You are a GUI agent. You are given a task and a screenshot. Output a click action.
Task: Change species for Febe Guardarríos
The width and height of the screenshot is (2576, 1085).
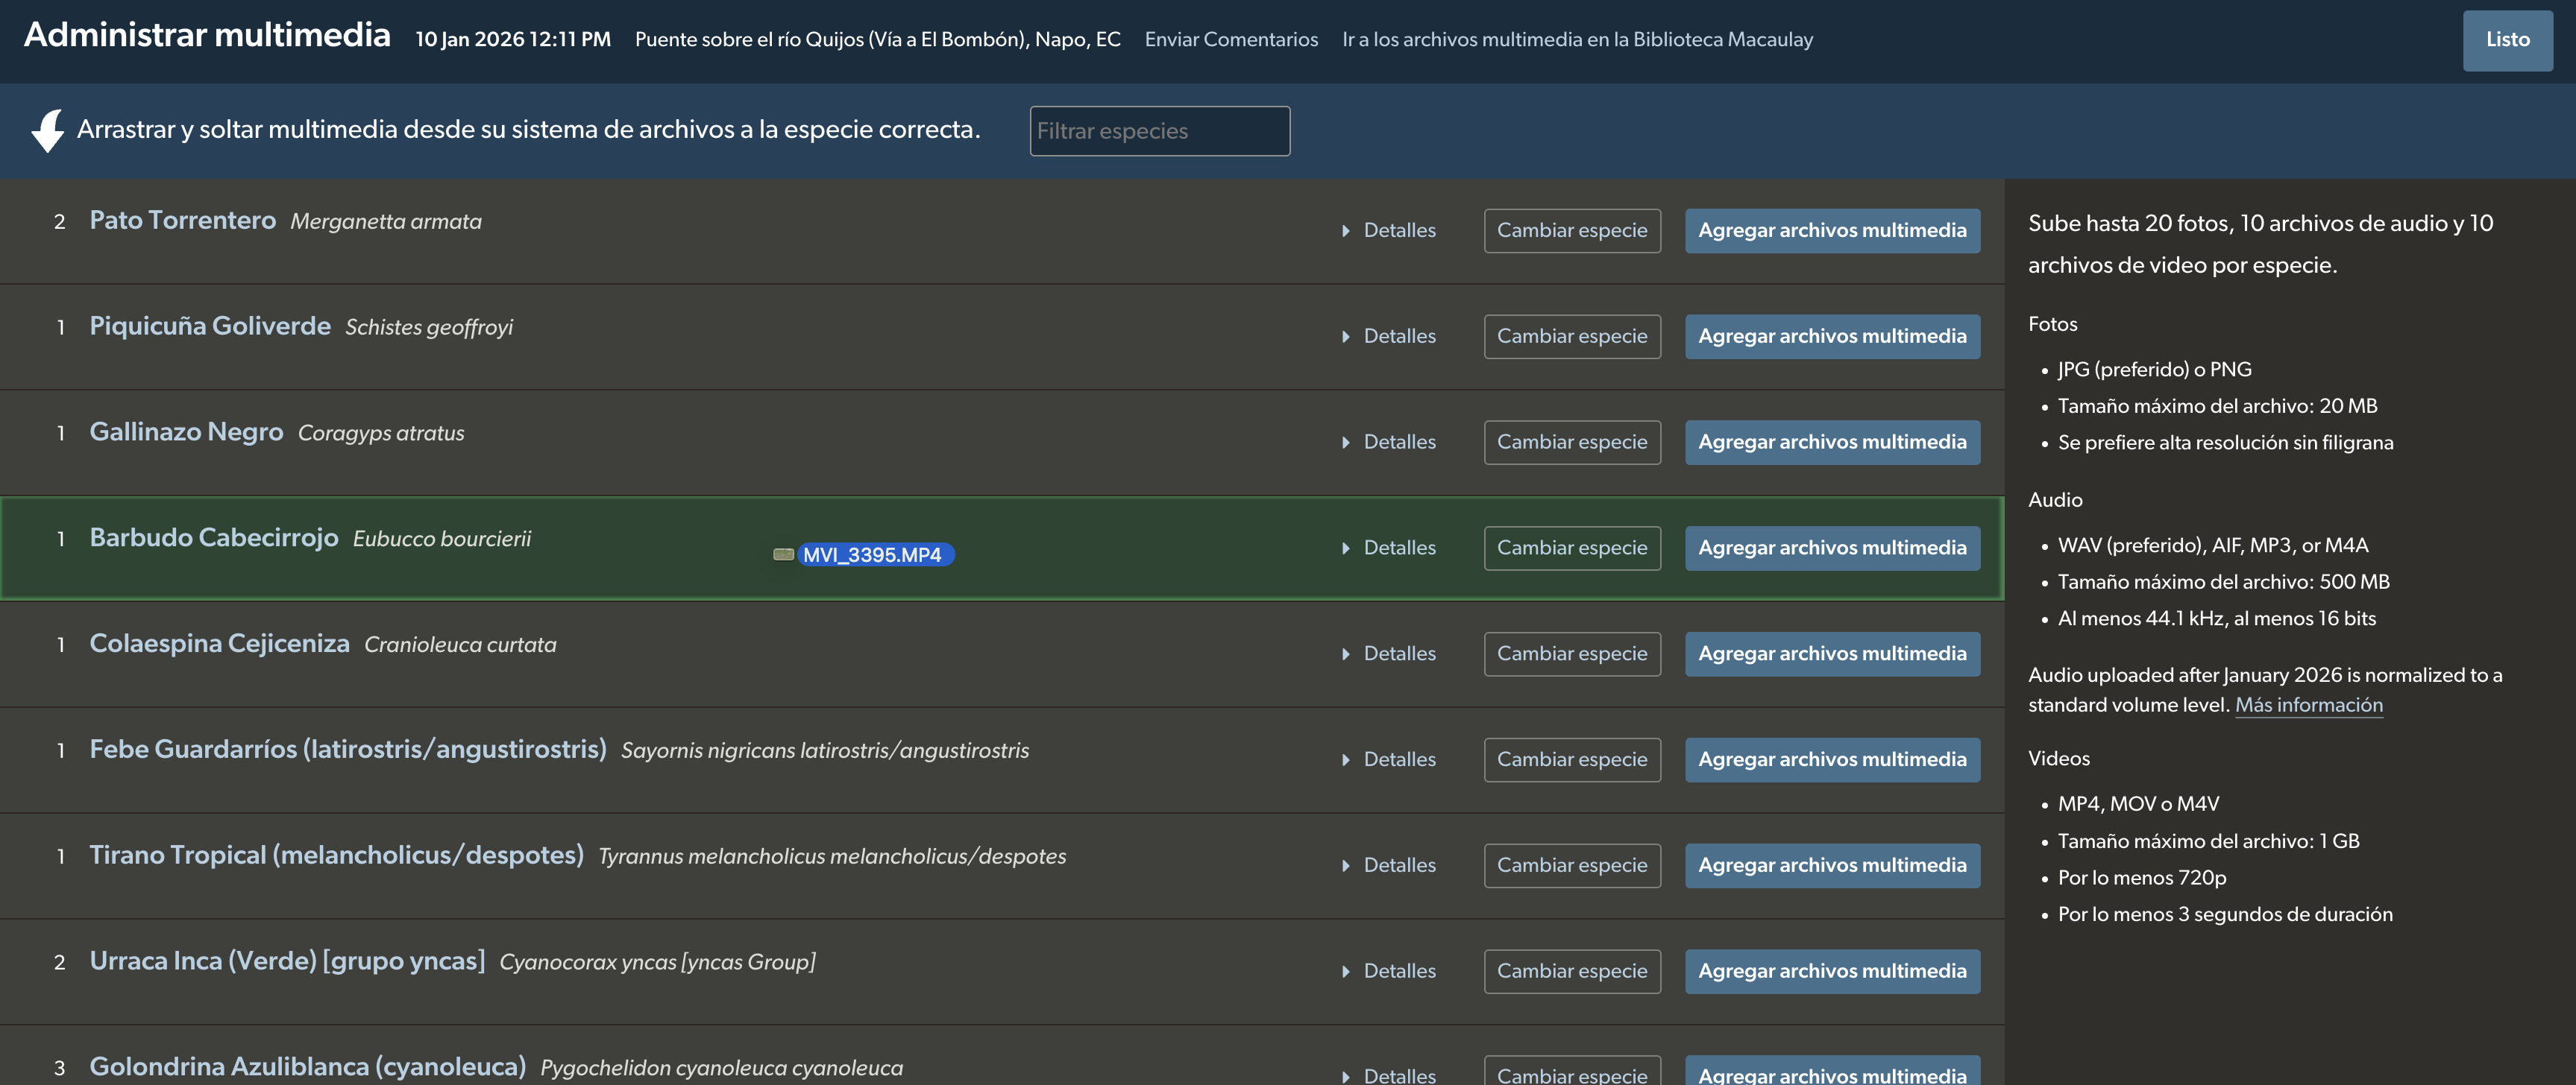(1571, 760)
